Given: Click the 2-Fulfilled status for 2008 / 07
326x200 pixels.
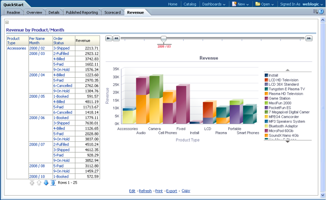Looking at the screenshot, I should pyautogui.click(x=61, y=145).
